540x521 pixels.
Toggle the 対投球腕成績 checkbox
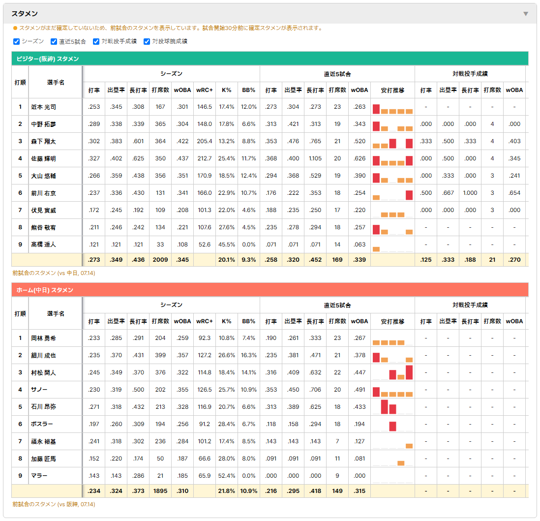[147, 42]
